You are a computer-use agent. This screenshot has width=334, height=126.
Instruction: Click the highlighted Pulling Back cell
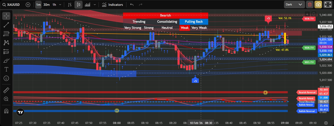coord(194,22)
